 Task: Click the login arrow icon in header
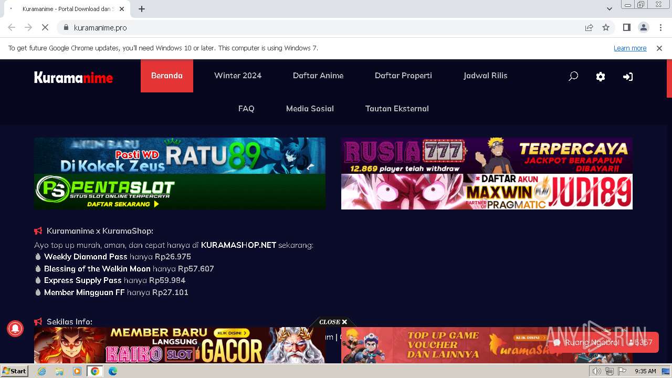[x=628, y=77]
